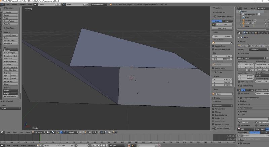Open the Scene properties tab icon
The width and height of the screenshot is (269, 147).
[250, 33]
